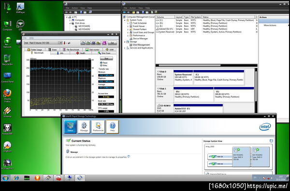
Task: Expand the Performance node
Action: pyautogui.click(x=128, y=35)
